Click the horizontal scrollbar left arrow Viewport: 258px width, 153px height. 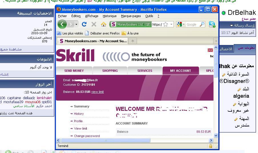click(58, 140)
